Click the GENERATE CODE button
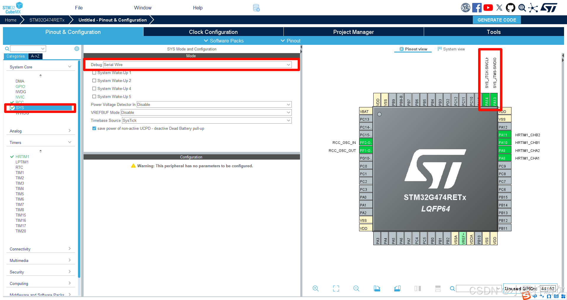Image resolution: width=567 pixels, height=300 pixels. [x=497, y=20]
